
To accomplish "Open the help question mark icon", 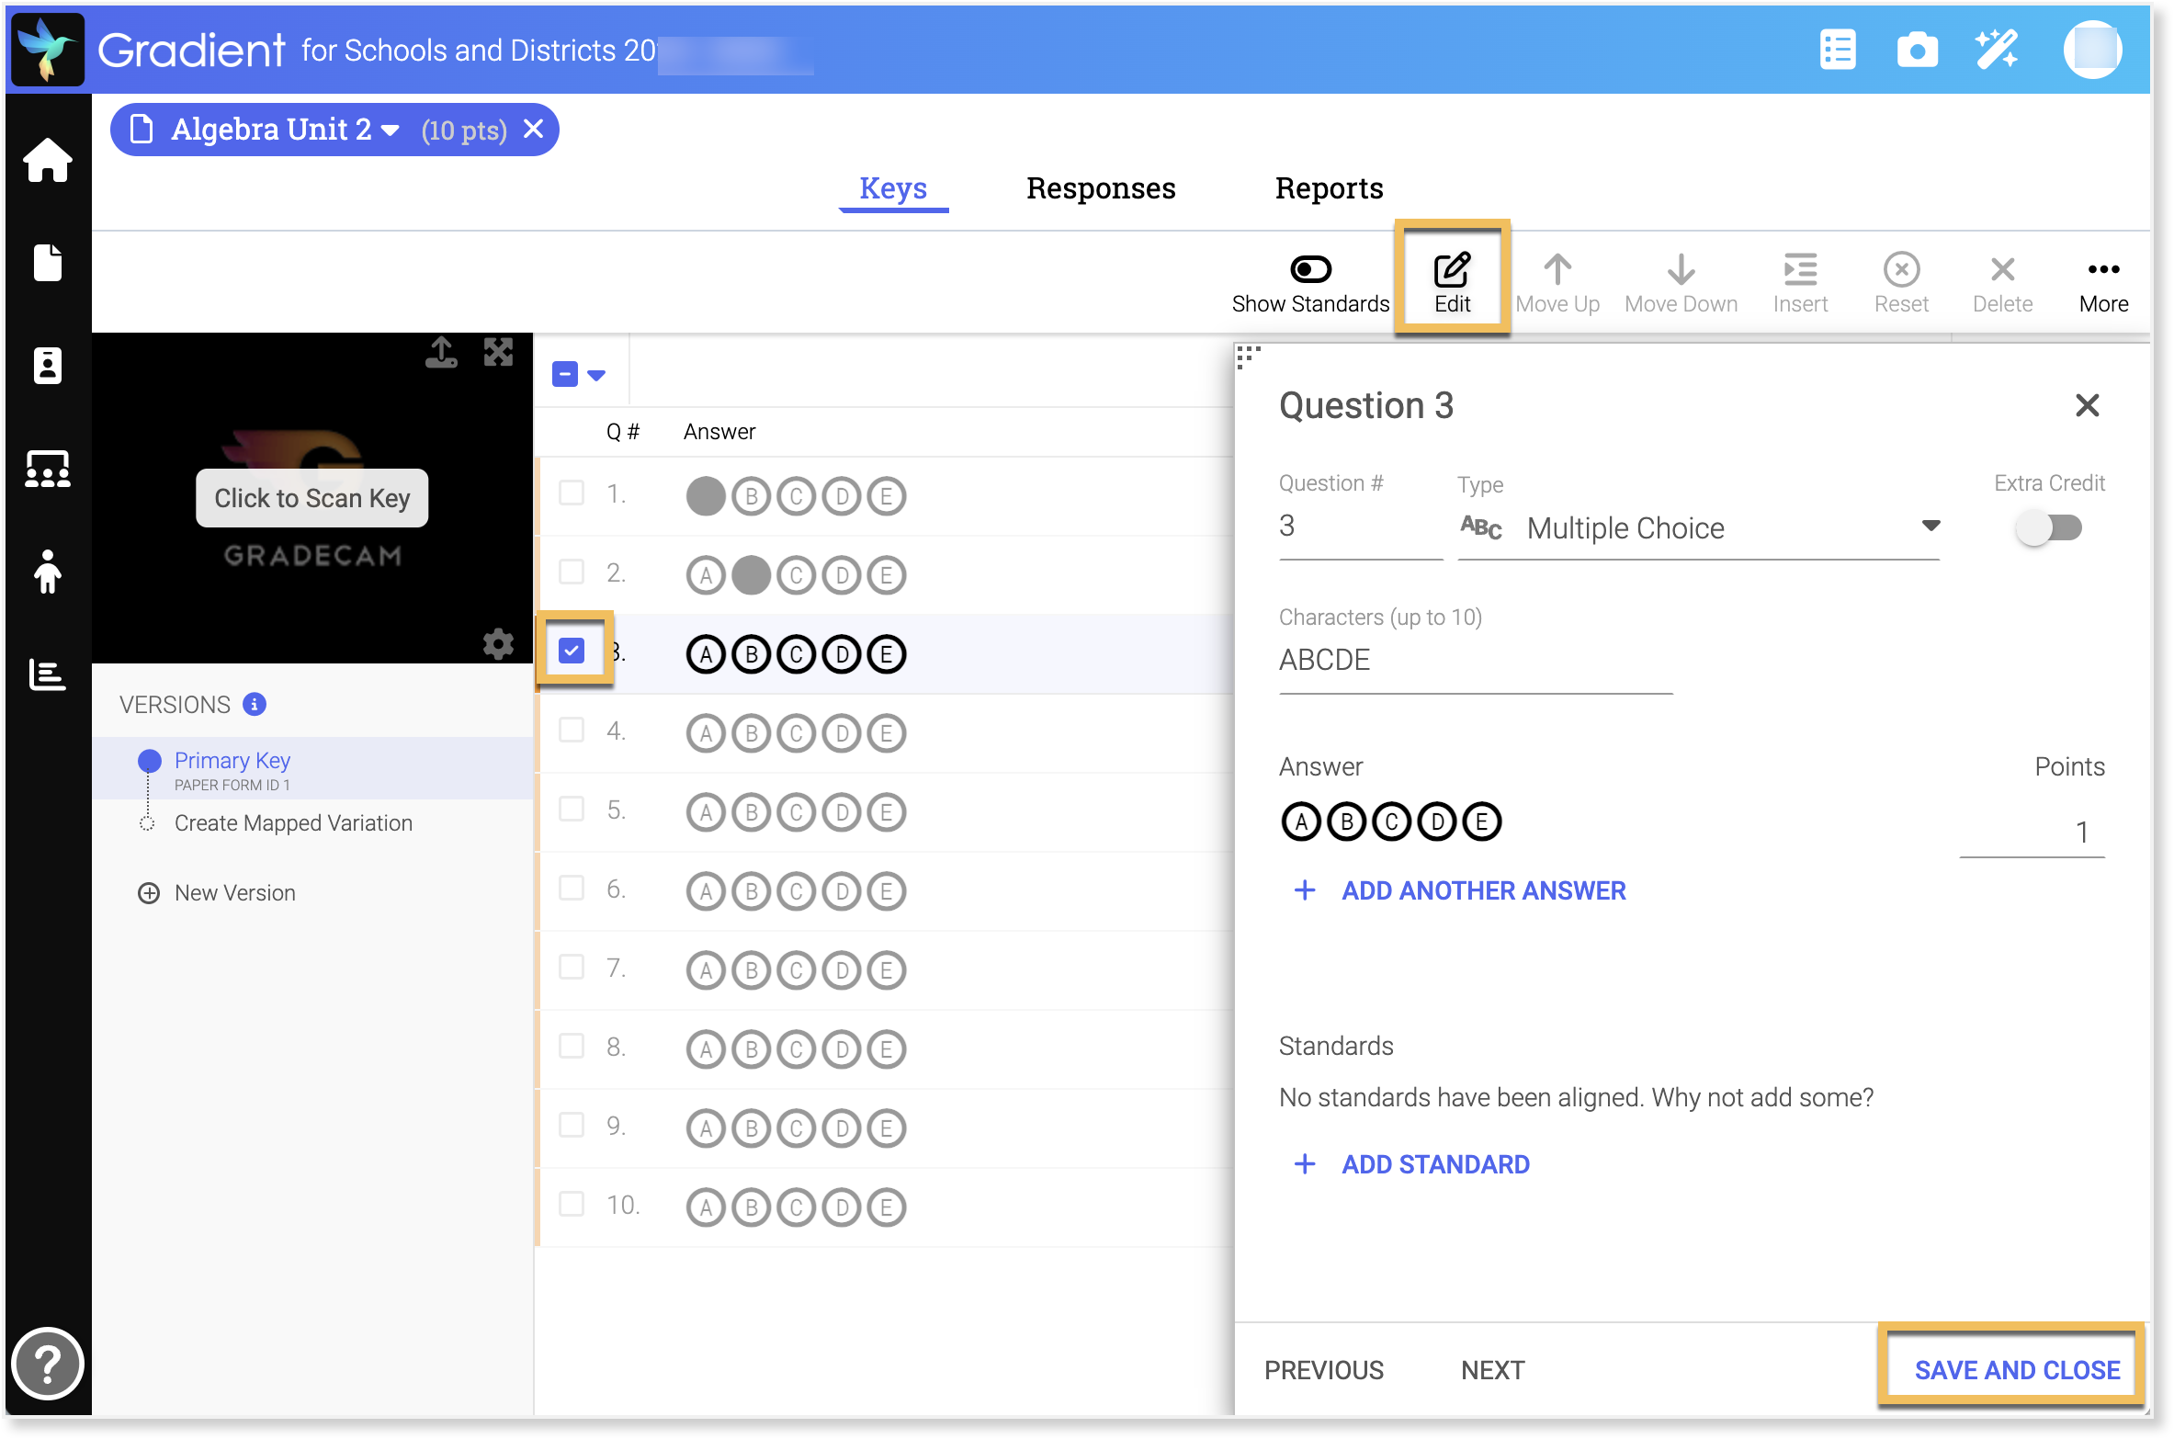I will [x=48, y=1364].
